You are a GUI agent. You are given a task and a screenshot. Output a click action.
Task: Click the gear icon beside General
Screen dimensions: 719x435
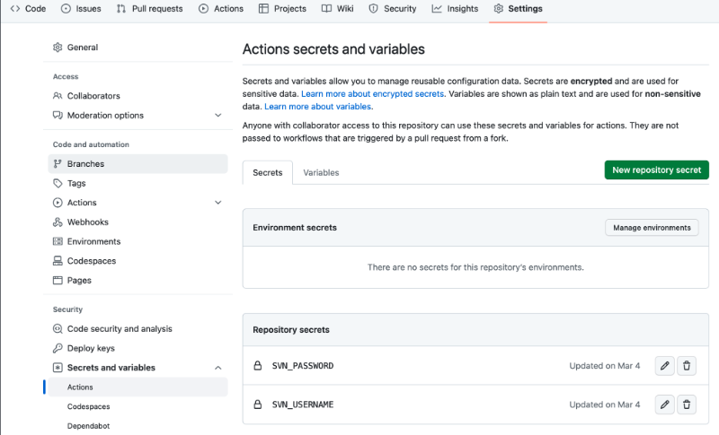58,48
